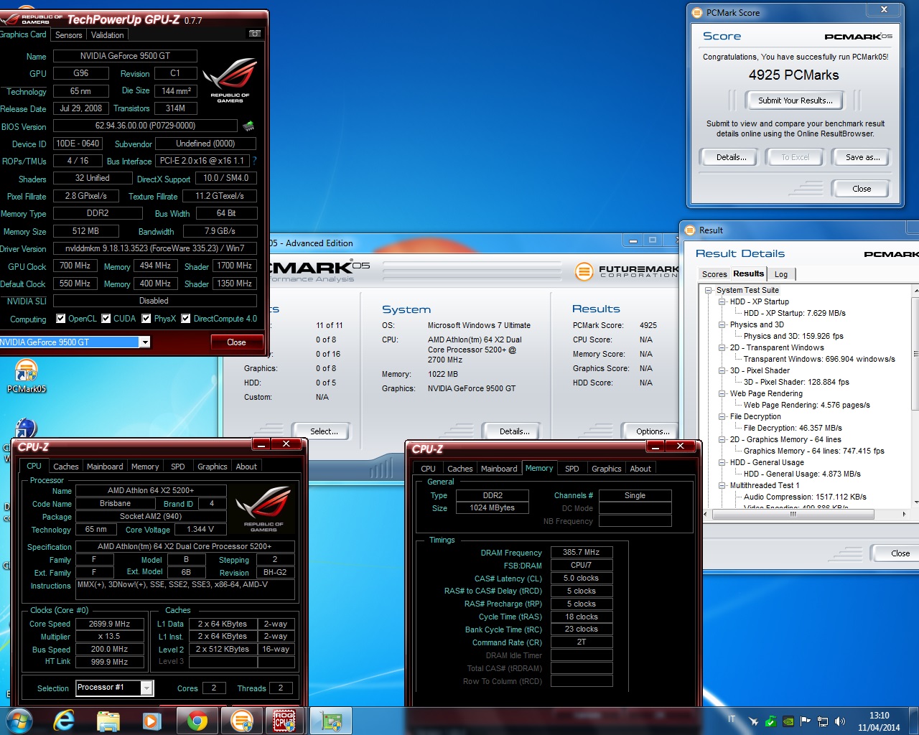Click the Save as... button
Screen dimensions: 919x735
tap(862, 157)
